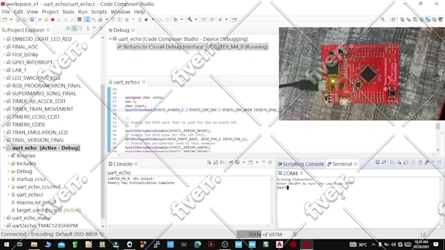Viewport: 445px width, 250px height.
Task: Click the Resume green play icon in toolbar
Action: tap(39, 20)
